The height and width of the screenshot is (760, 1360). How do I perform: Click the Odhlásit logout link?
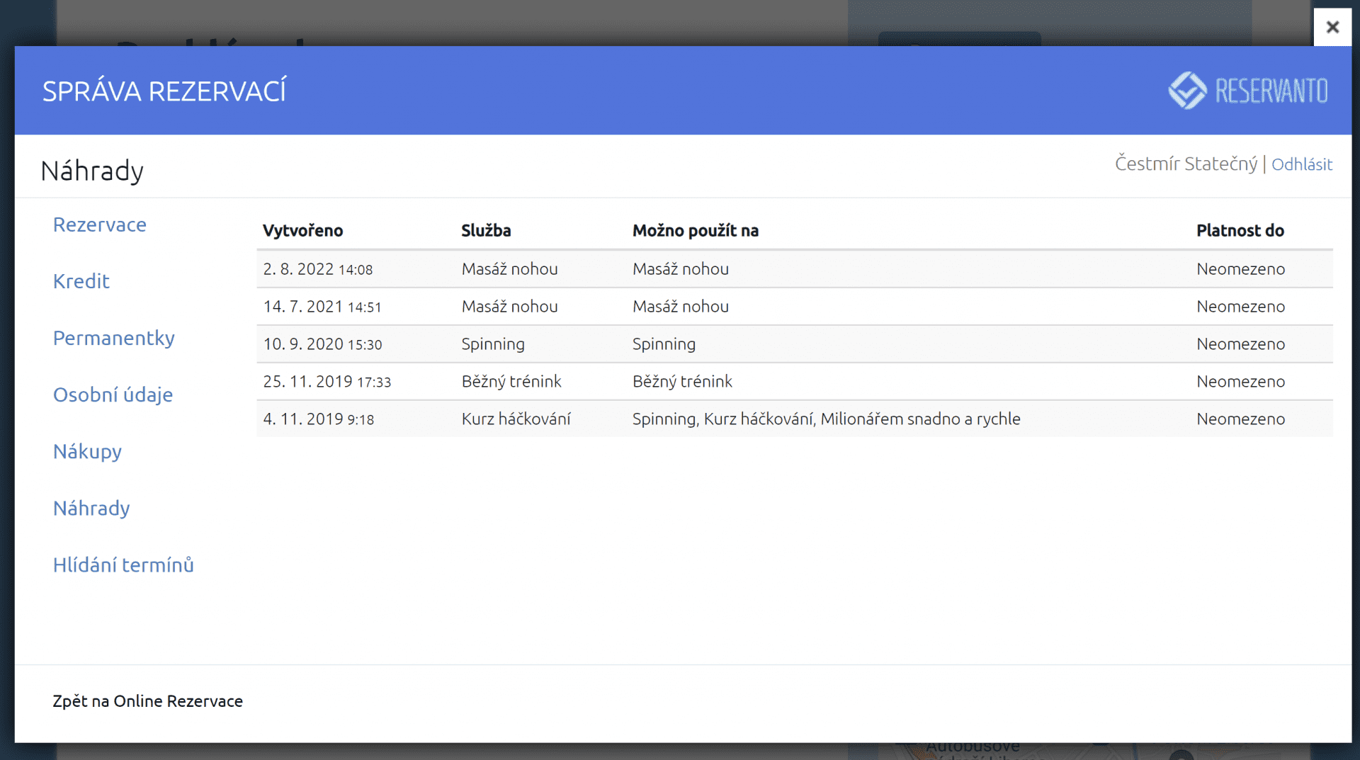[1301, 164]
